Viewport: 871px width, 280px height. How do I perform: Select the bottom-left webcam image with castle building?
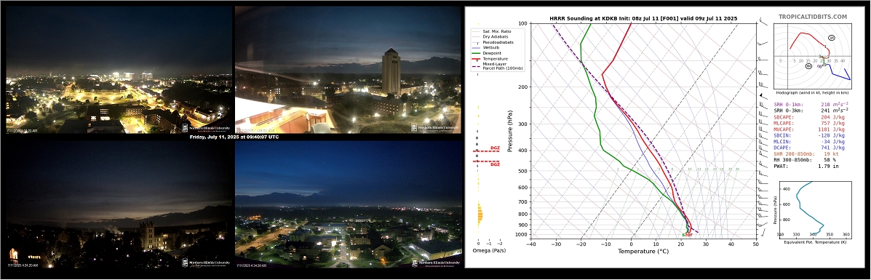119,204
